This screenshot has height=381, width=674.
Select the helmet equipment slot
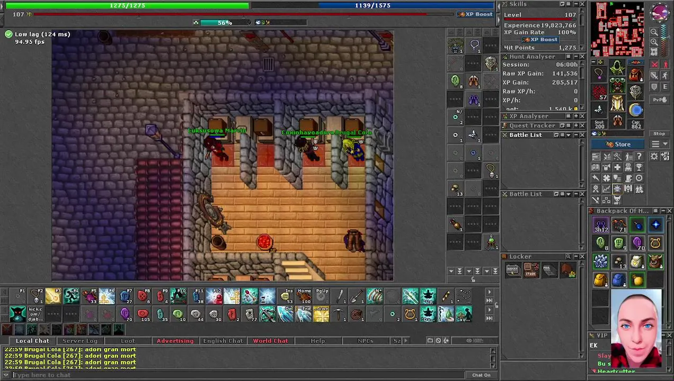coord(617,67)
